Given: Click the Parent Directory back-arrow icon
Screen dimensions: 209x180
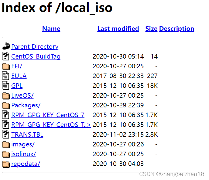Looking at the screenshot, I should point(6,47).
